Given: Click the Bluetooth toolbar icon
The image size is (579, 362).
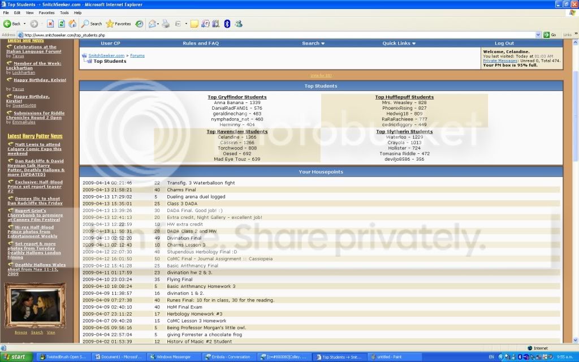Looking at the screenshot, I should [x=227, y=24].
